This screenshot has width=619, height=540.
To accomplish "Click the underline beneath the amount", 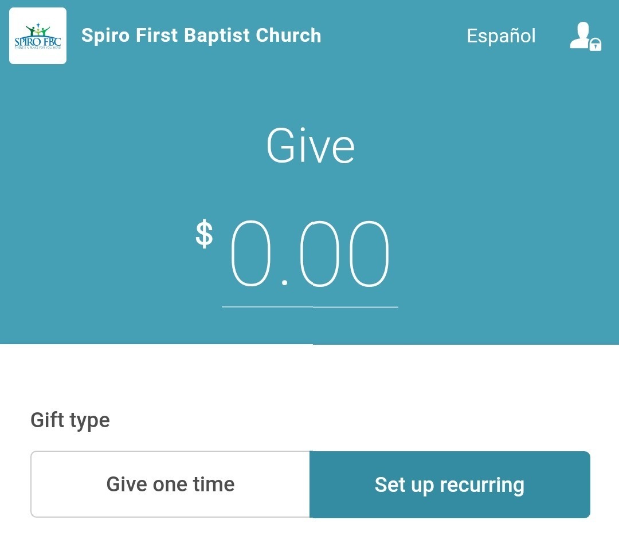I will coord(310,306).
